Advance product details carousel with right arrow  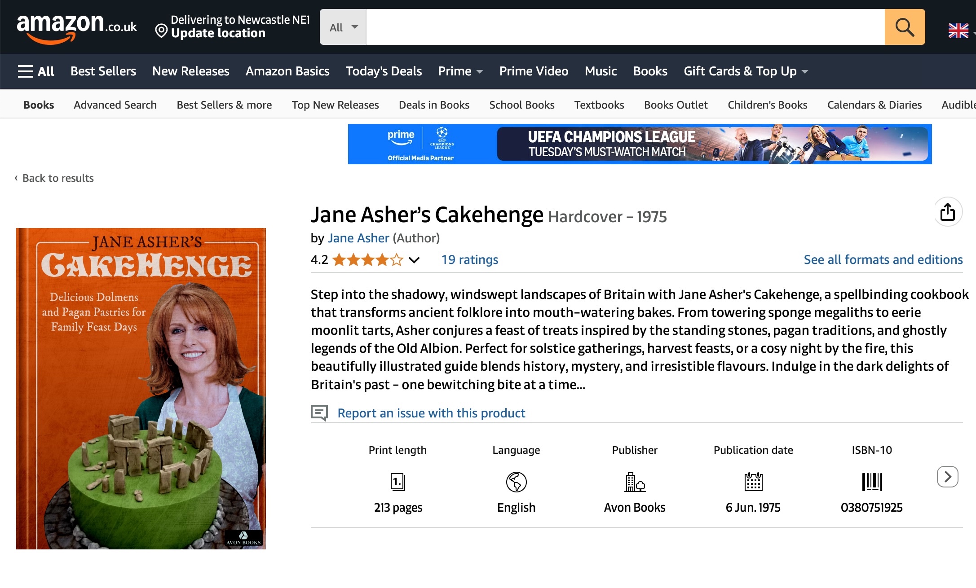[x=948, y=477]
